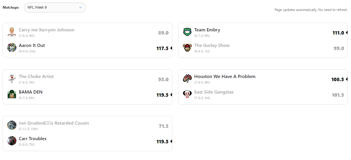Select BAMA DEN team name
Screen dimensions: 351x160
click(x=31, y=92)
